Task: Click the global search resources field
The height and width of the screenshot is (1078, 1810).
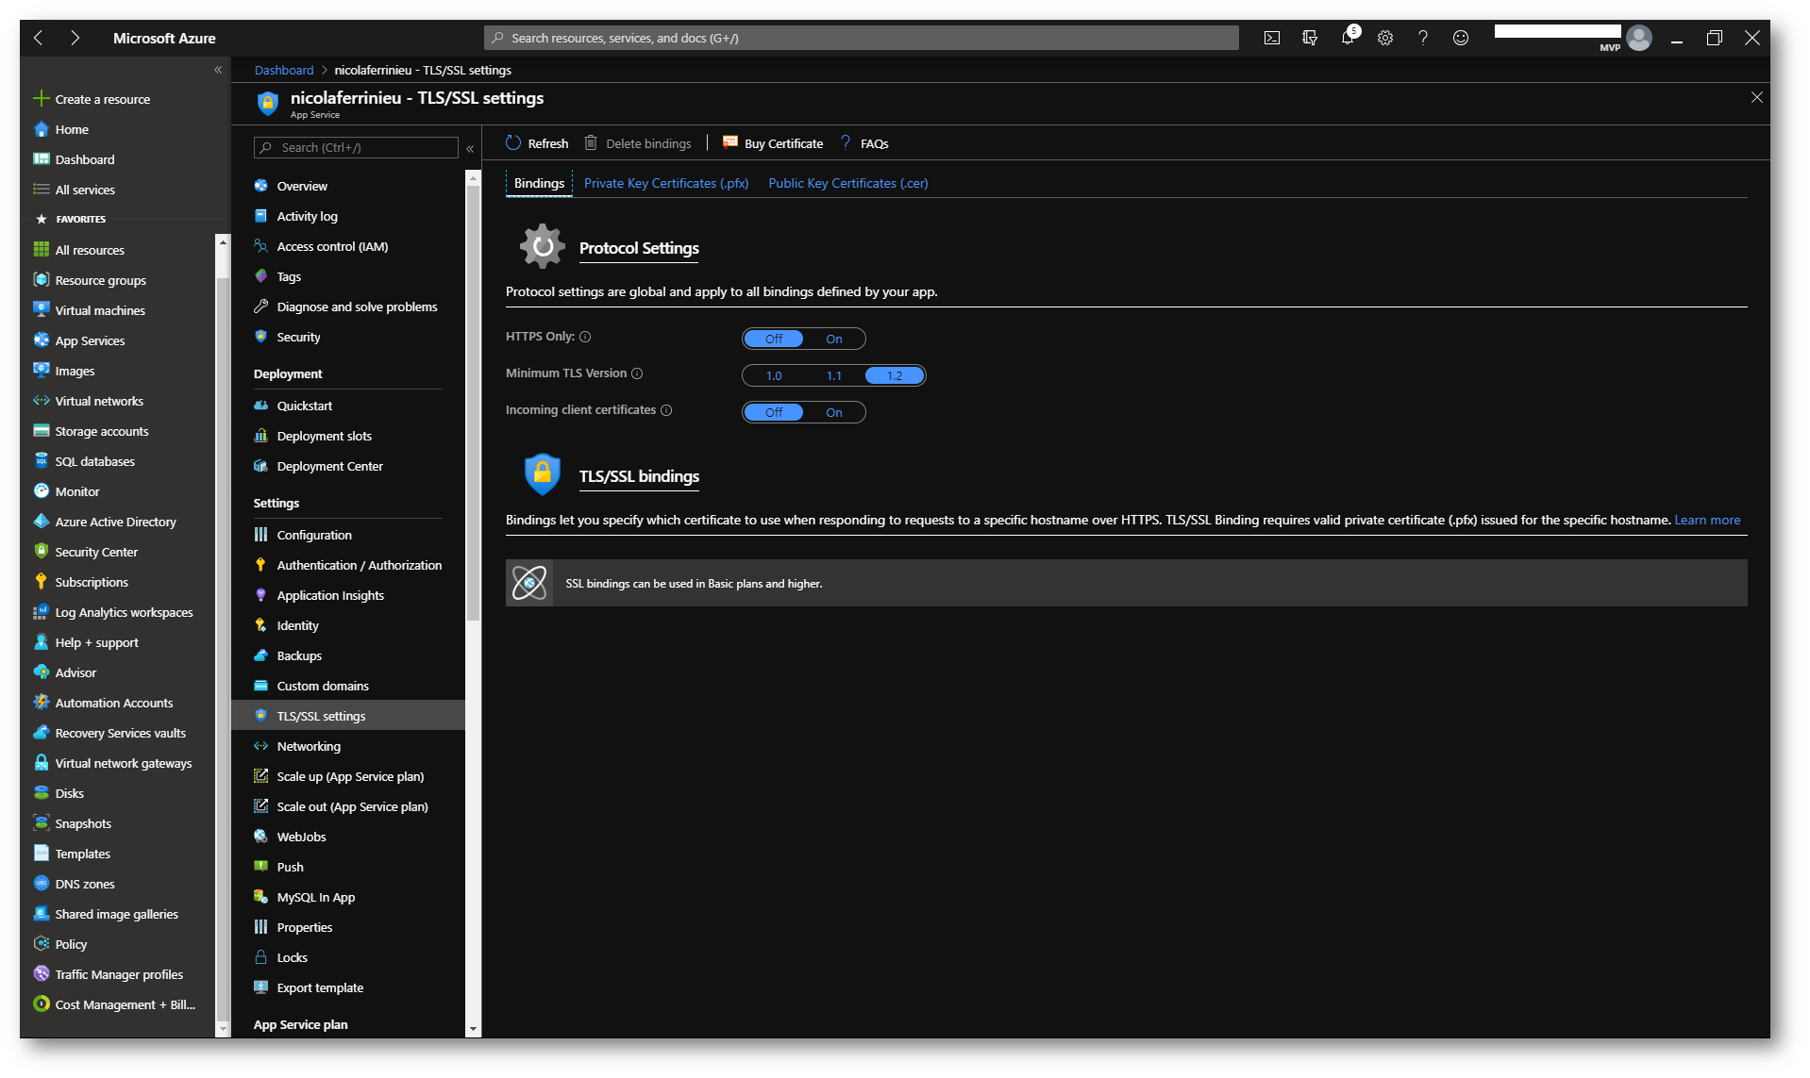Action: tap(861, 38)
